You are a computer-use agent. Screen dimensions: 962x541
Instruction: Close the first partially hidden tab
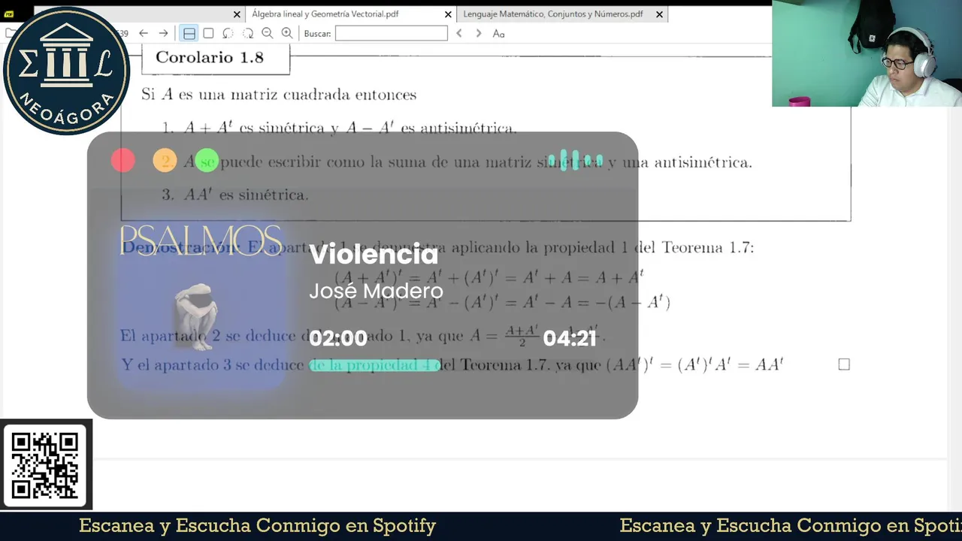(x=237, y=14)
